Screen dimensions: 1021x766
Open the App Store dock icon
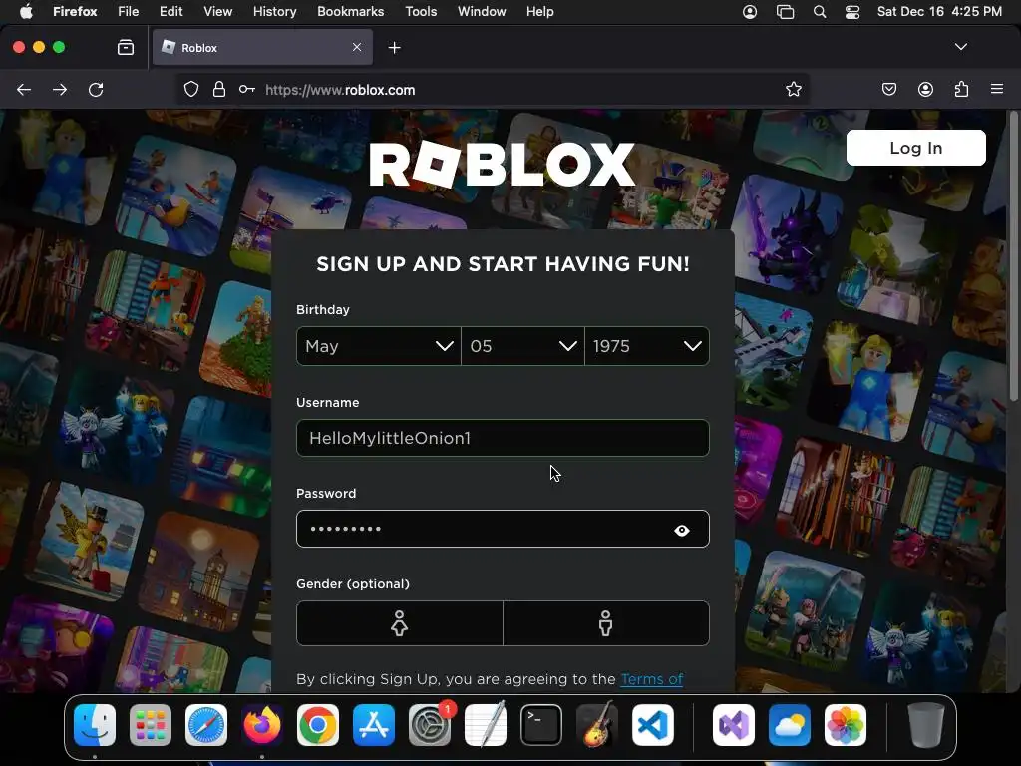click(374, 725)
